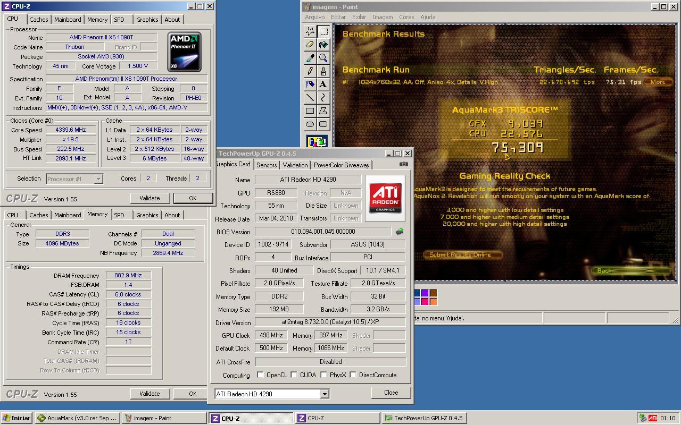
Task: Click the opaque selection option below the toolbox
Action: point(317,142)
